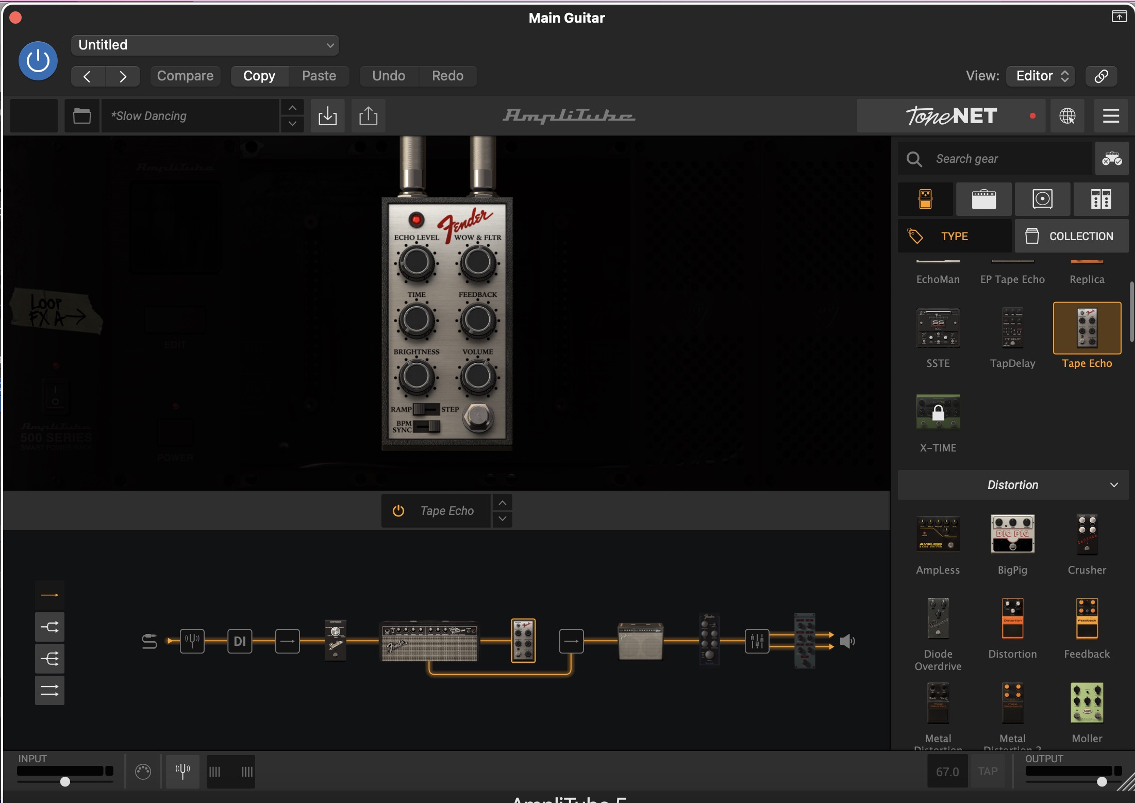Screen dimensions: 1135x803
Task: Click the Redo button
Action: (x=447, y=76)
